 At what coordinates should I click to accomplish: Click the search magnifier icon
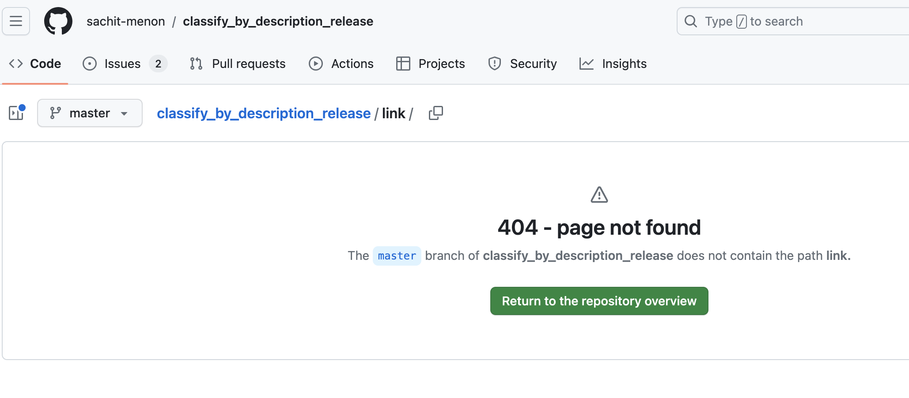point(690,21)
